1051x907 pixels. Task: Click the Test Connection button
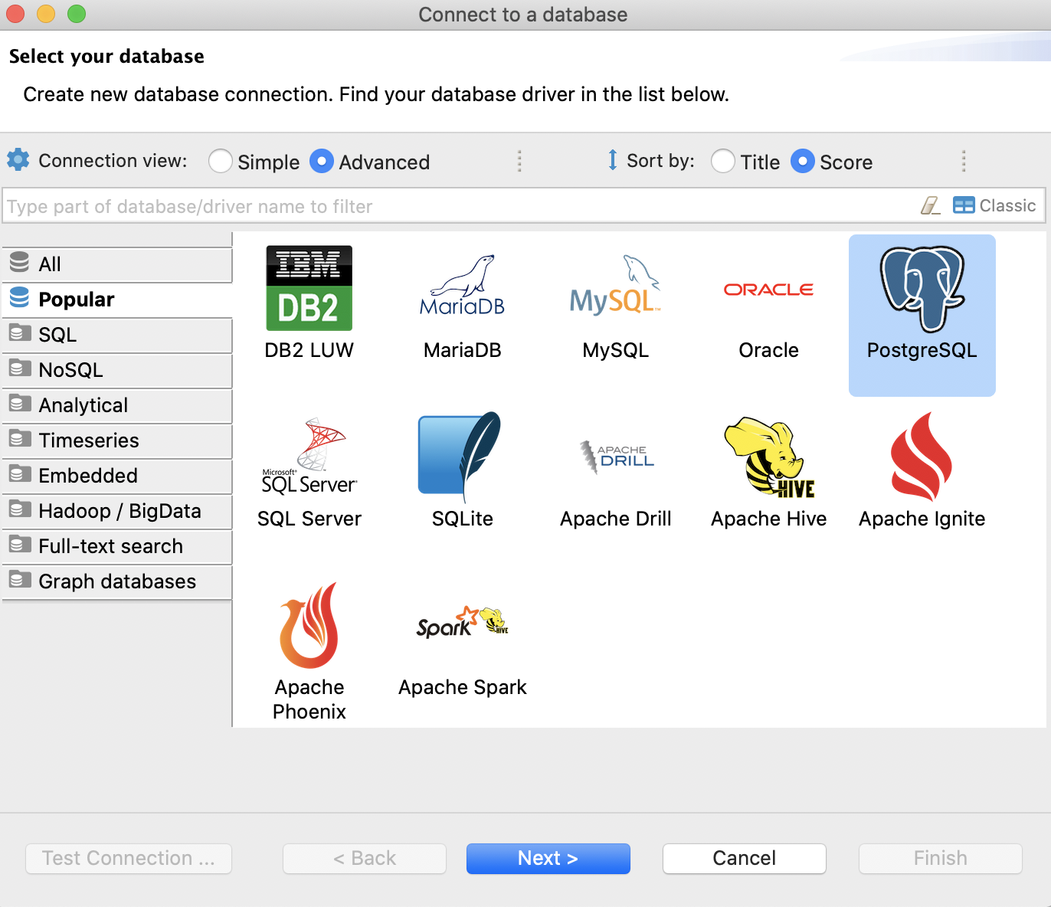[x=129, y=858]
